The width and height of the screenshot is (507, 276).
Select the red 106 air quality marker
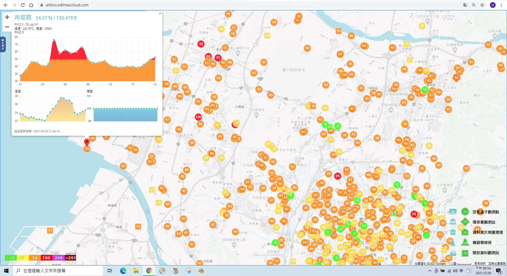pyautogui.click(x=198, y=117)
